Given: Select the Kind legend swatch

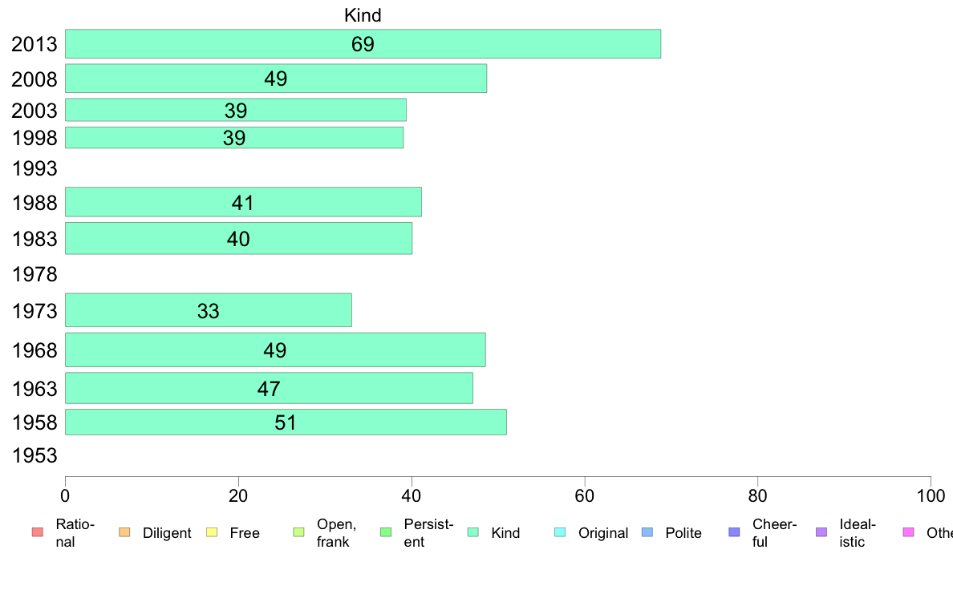Looking at the screenshot, I should (472, 532).
